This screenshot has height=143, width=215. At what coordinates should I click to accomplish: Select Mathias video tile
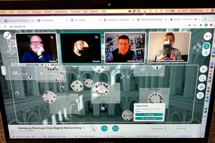pyautogui.click(x=37, y=48)
